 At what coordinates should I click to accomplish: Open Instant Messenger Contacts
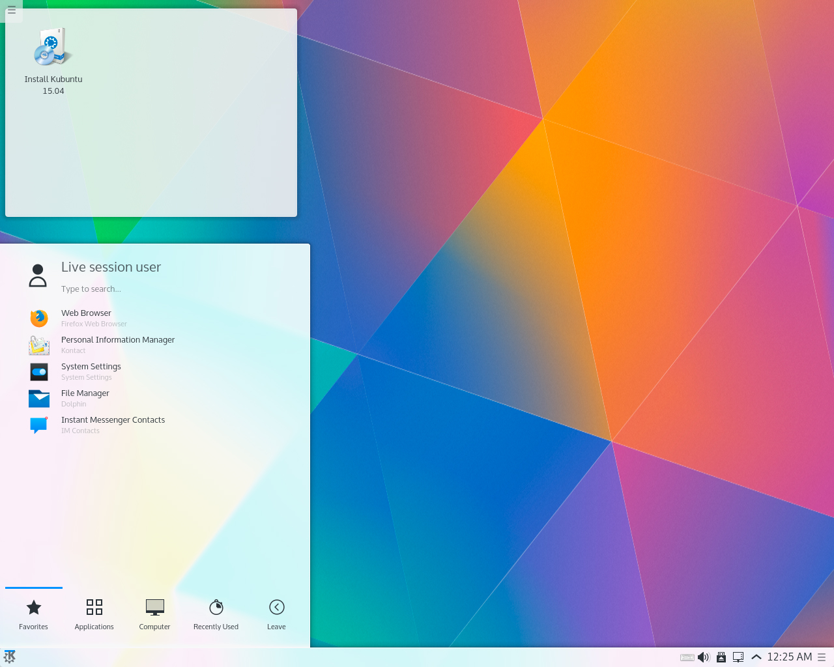point(155,425)
